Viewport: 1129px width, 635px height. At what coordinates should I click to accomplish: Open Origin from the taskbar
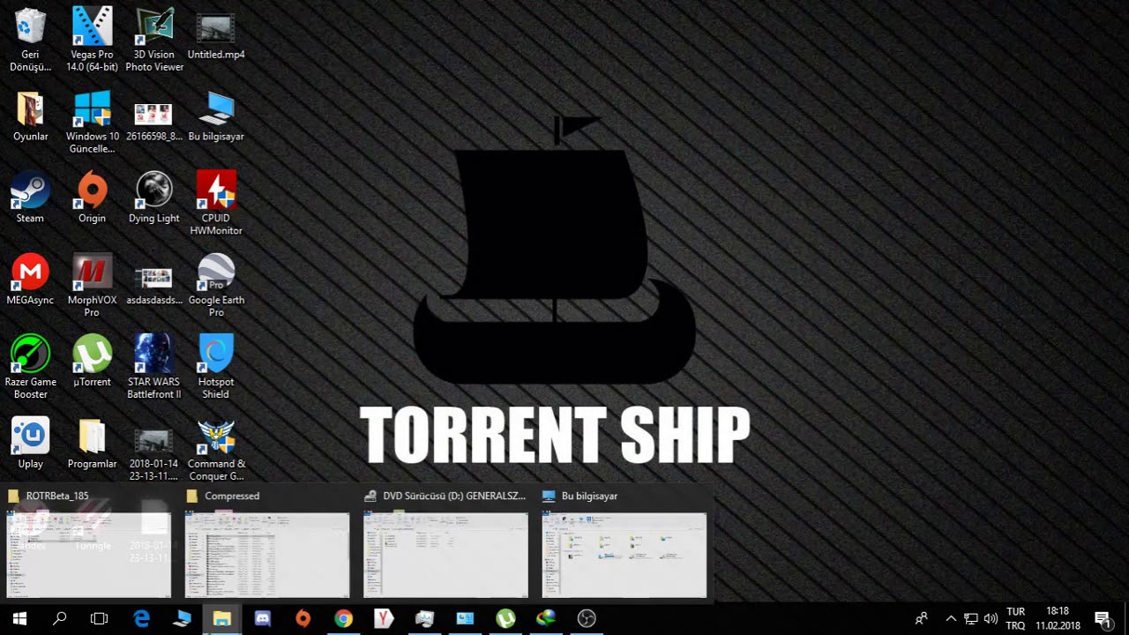coord(303,619)
